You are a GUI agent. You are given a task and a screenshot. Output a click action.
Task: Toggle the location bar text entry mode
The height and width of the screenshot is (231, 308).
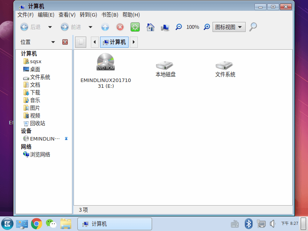[80, 42]
